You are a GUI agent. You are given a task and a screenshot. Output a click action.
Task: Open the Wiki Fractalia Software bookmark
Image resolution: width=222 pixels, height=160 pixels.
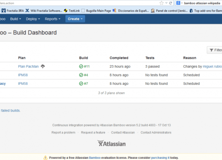[x=44, y=10]
